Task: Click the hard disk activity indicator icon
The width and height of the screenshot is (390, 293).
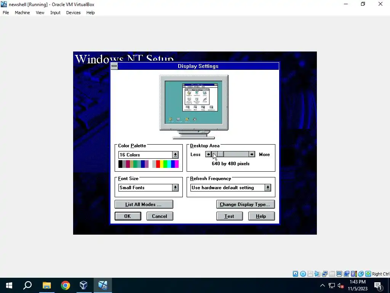Action: tap(295, 274)
